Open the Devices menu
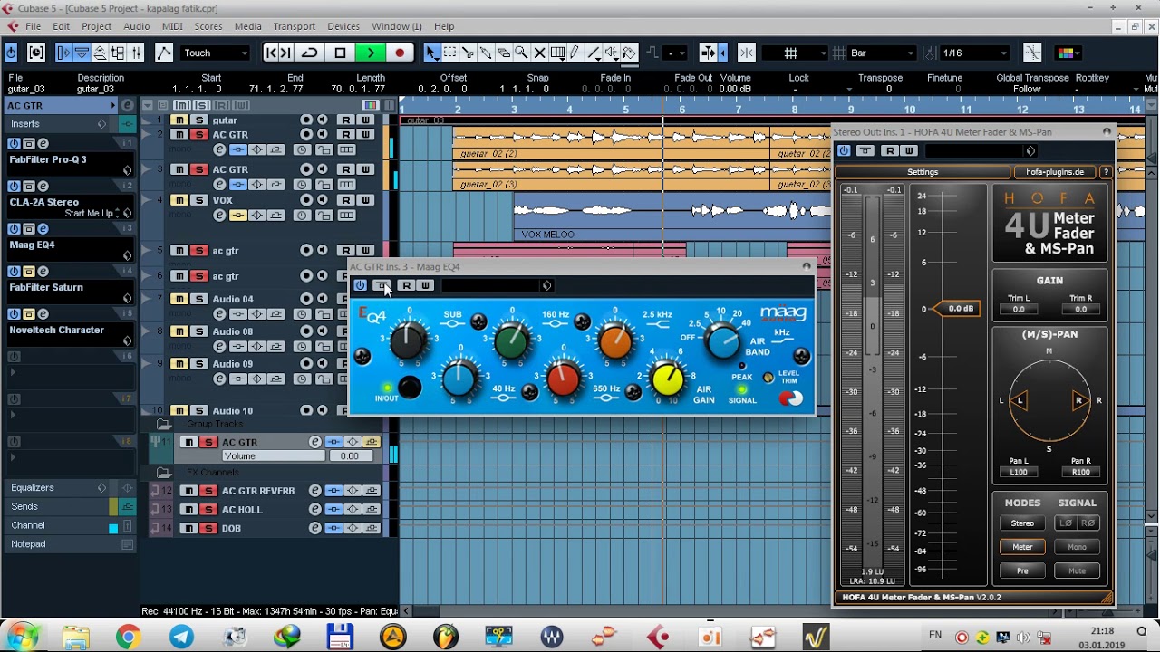This screenshot has height=652, width=1160. point(343,26)
